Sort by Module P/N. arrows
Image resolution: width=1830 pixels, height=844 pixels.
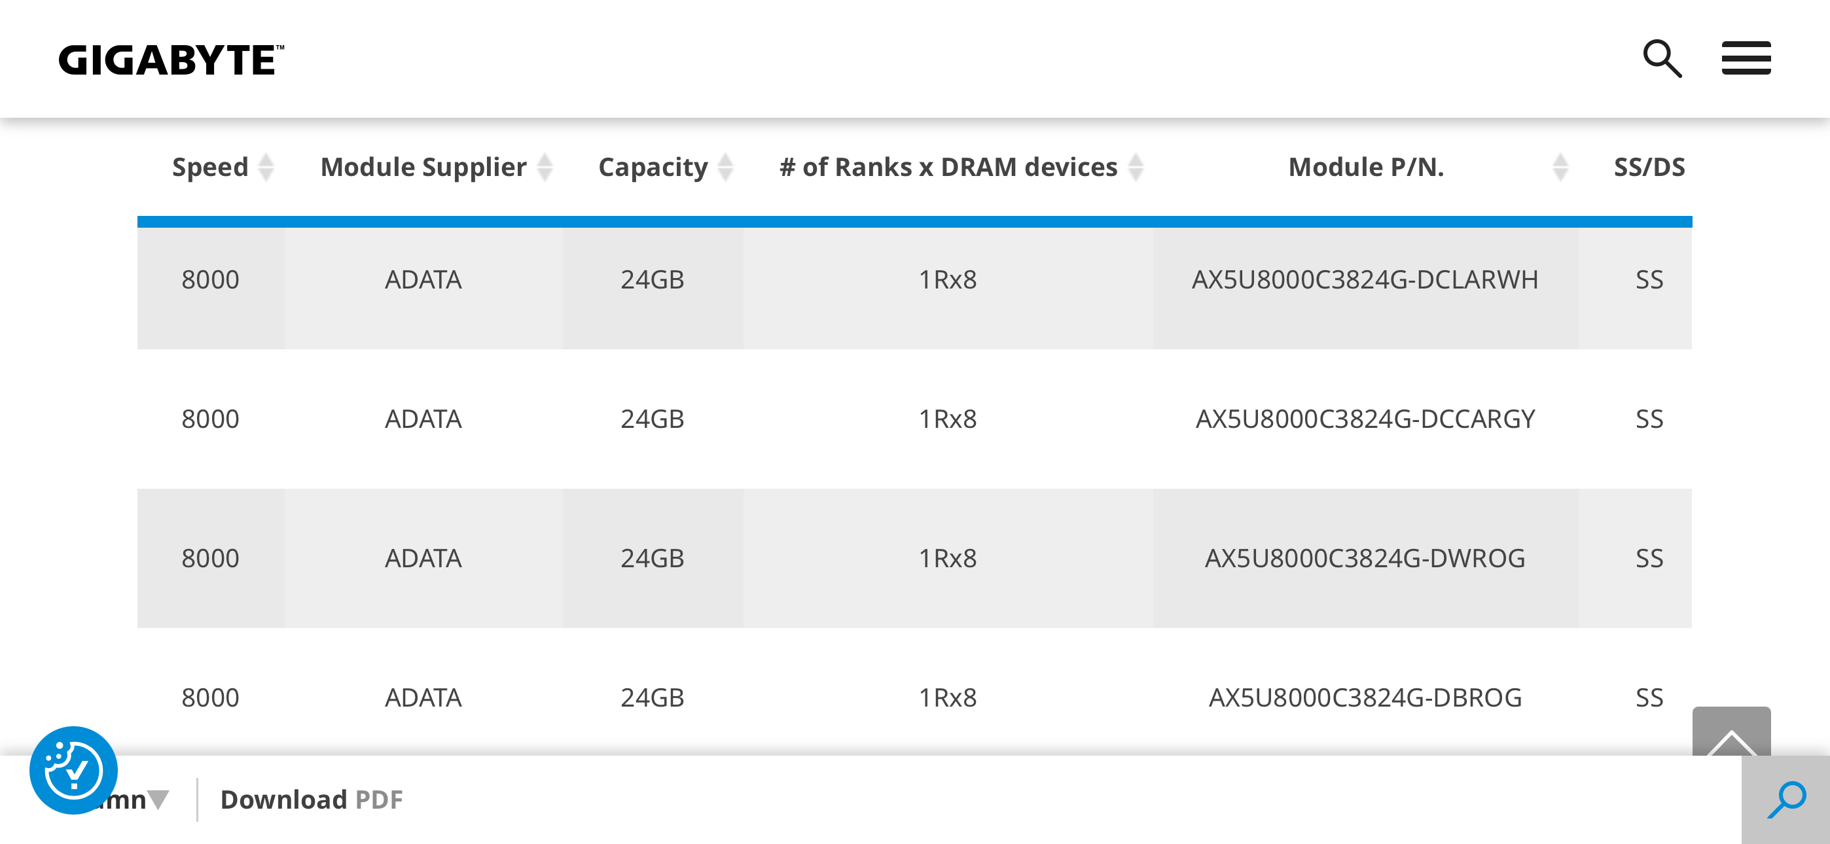1560,167
